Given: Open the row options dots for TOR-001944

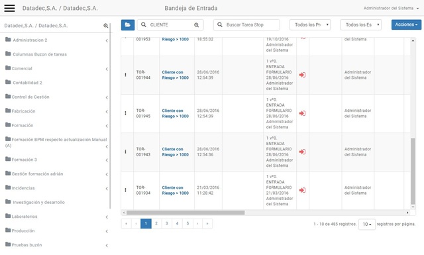Looking at the screenshot, I should click(x=125, y=75).
